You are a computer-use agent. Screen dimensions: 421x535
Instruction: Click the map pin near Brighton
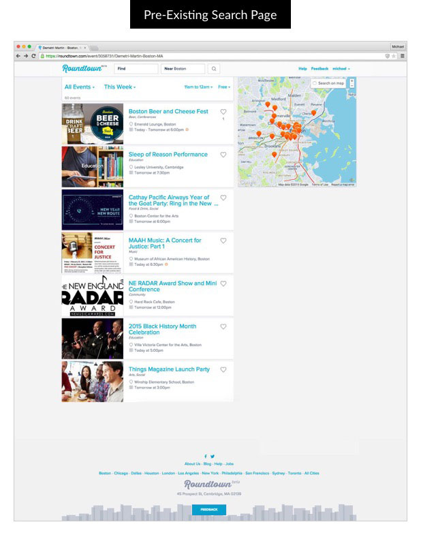pos(259,134)
